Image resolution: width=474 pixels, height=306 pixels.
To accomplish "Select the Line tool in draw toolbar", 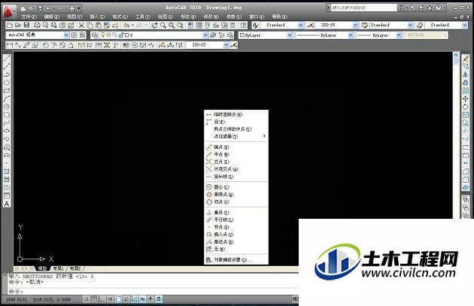I will tap(7, 58).
